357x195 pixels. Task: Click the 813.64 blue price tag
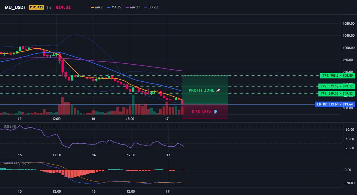click(x=348, y=105)
